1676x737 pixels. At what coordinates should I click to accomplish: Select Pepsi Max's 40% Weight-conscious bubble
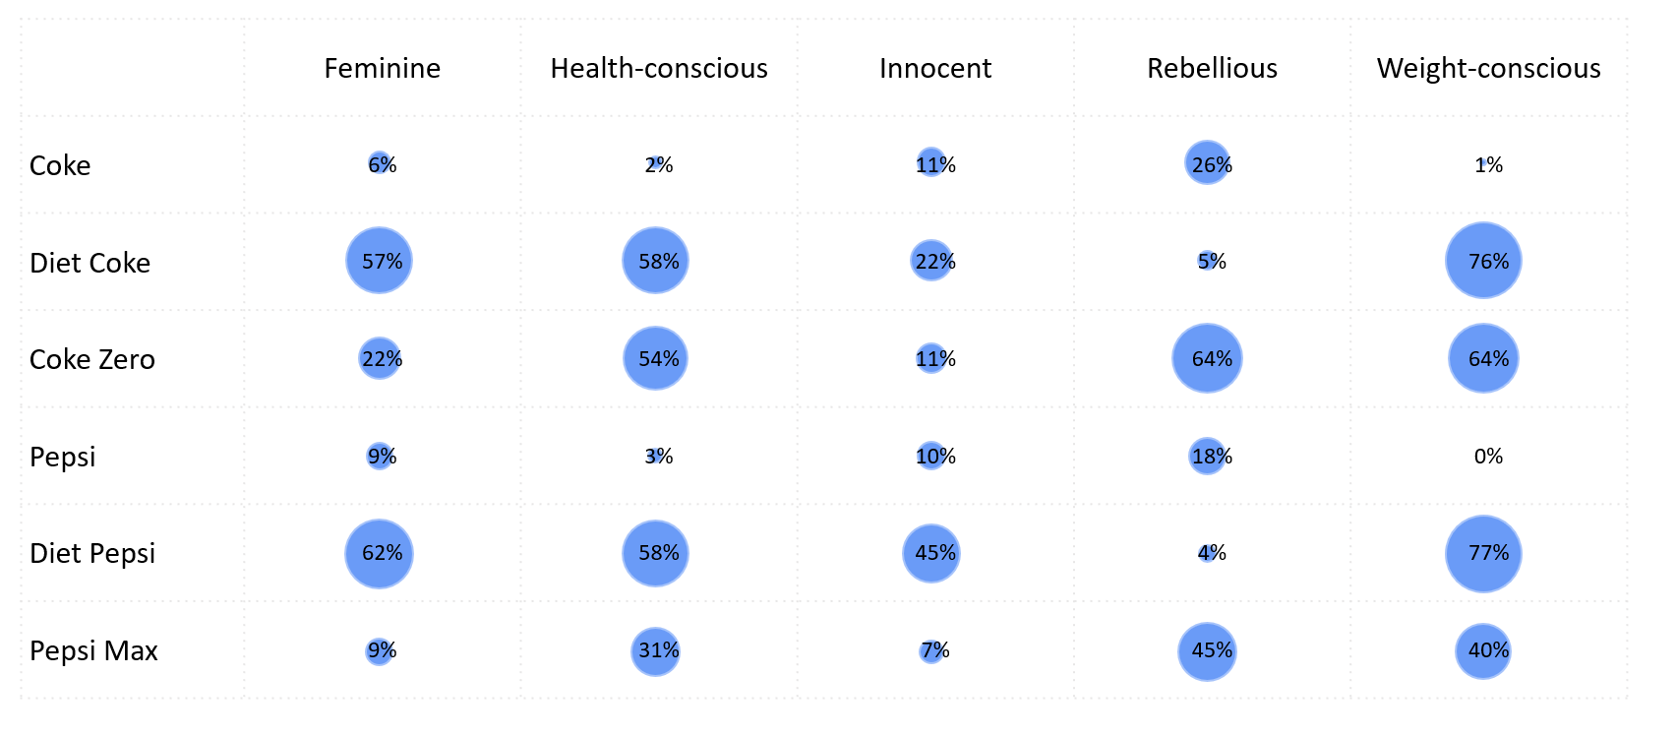(x=1483, y=650)
